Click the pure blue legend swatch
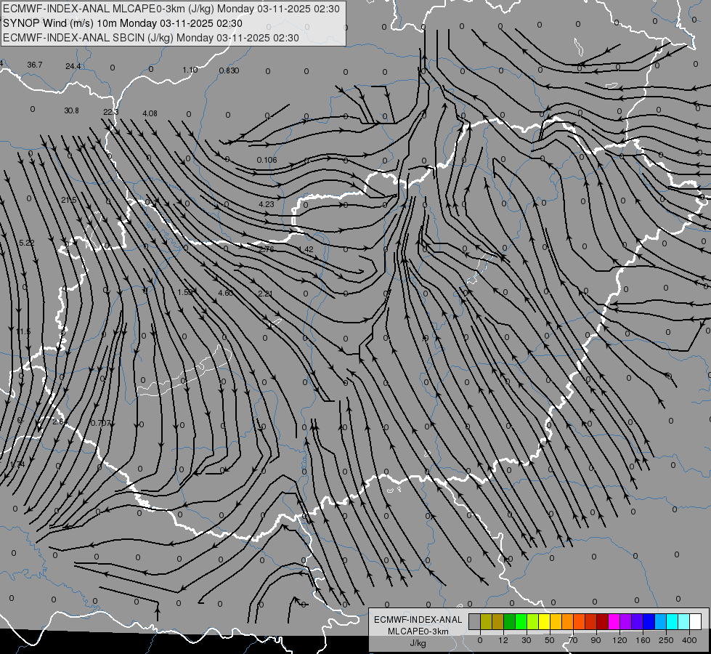This screenshot has height=654, width=711. click(x=649, y=621)
